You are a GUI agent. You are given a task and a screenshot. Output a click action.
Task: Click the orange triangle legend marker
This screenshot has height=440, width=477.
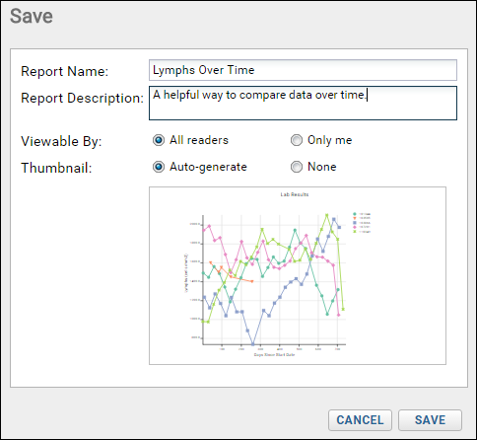(x=355, y=218)
